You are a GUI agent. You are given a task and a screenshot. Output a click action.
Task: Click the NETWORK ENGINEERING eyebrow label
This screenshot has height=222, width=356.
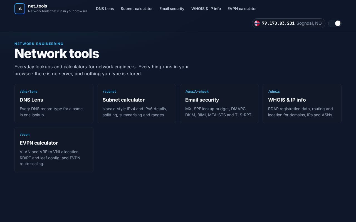point(39,44)
